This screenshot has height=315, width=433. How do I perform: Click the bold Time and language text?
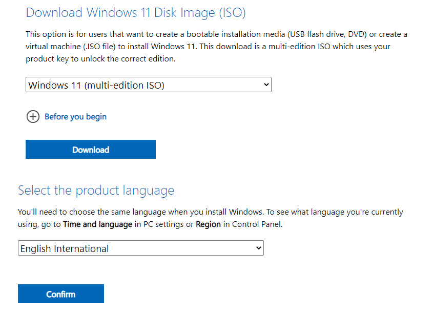pyautogui.click(x=97, y=224)
